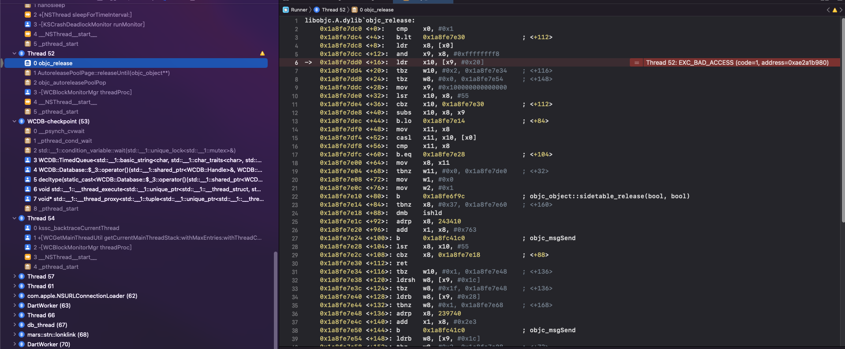
Task: Open Thread 52 jump bar segment
Action: (x=333, y=10)
